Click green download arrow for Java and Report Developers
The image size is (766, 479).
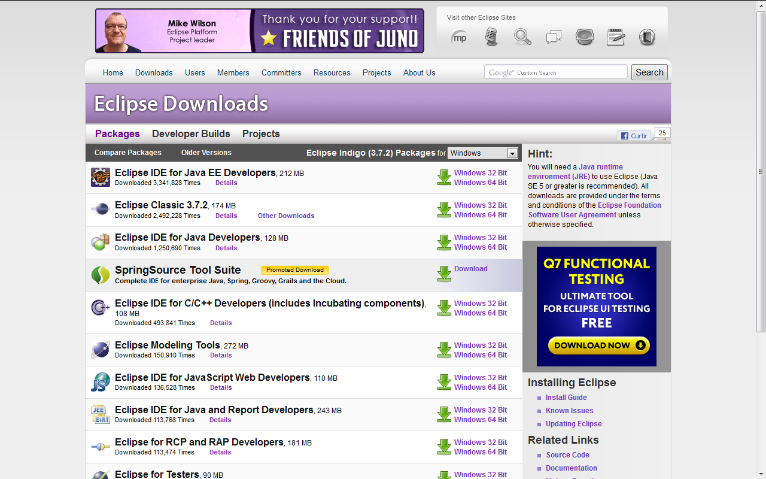pyautogui.click(x=444, y=414)
